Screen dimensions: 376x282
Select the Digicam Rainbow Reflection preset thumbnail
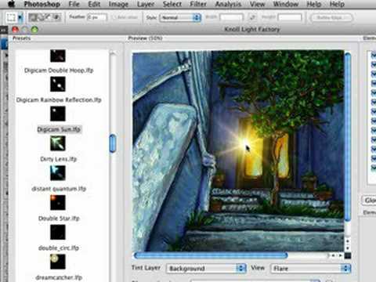click(x=58, y=84)
